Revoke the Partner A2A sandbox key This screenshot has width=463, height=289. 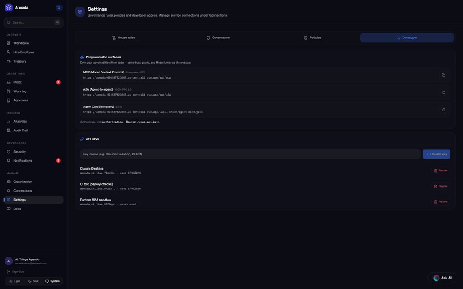[441, 202]
